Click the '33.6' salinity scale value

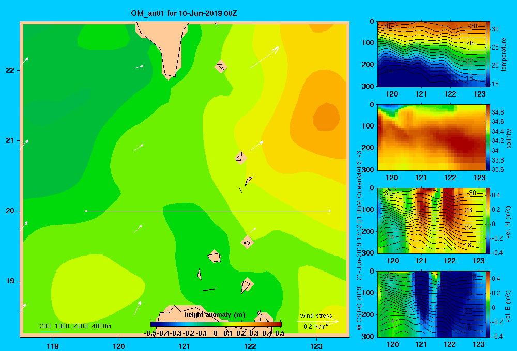tap(497, 170)
